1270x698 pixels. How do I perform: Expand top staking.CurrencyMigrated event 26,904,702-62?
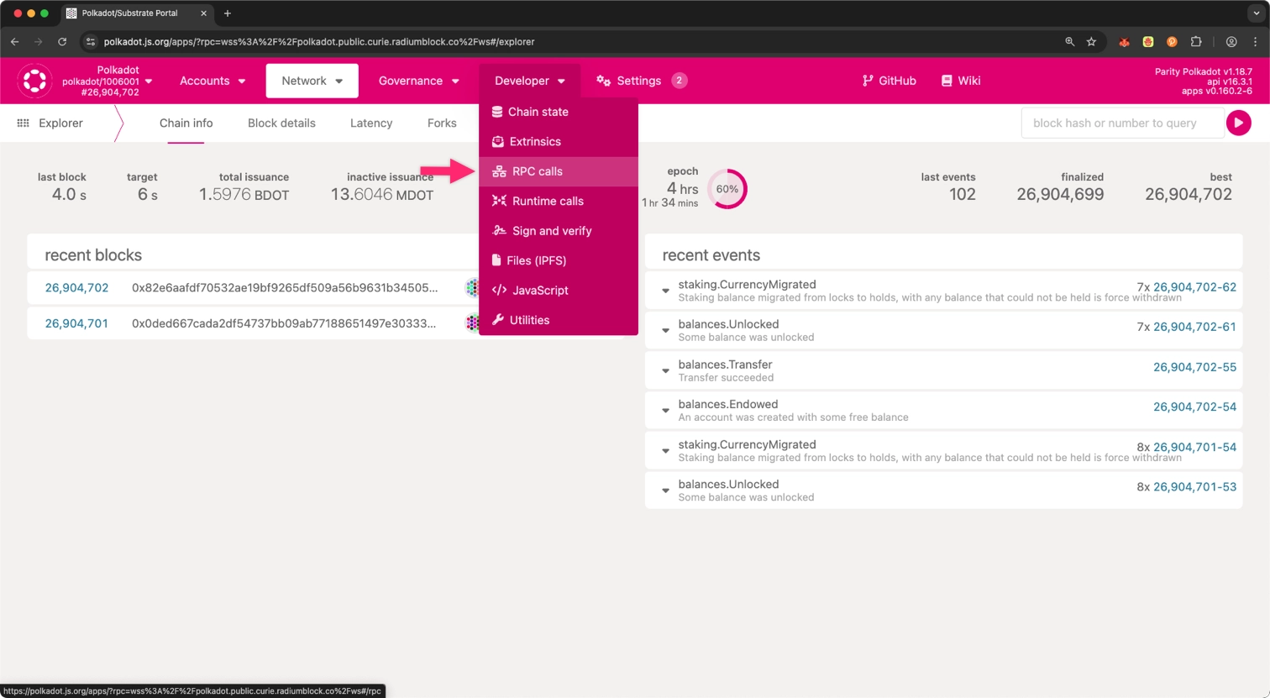click(x=665, y=291)
